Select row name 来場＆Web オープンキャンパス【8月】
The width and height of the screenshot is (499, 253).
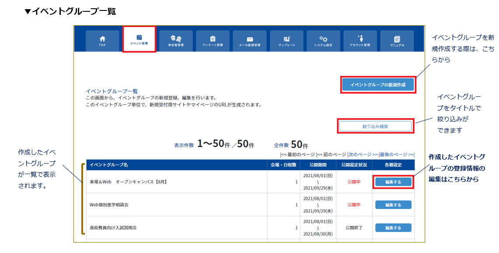point(128,182)
